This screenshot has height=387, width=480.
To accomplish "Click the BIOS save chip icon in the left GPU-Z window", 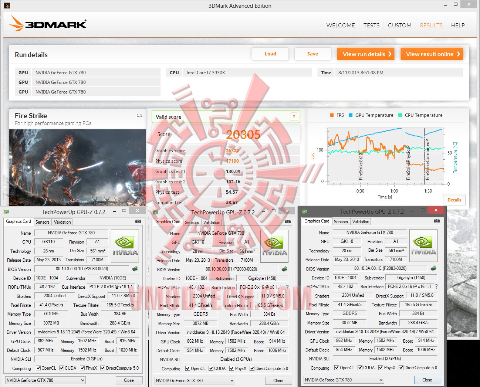I will [x=135, y=269].
